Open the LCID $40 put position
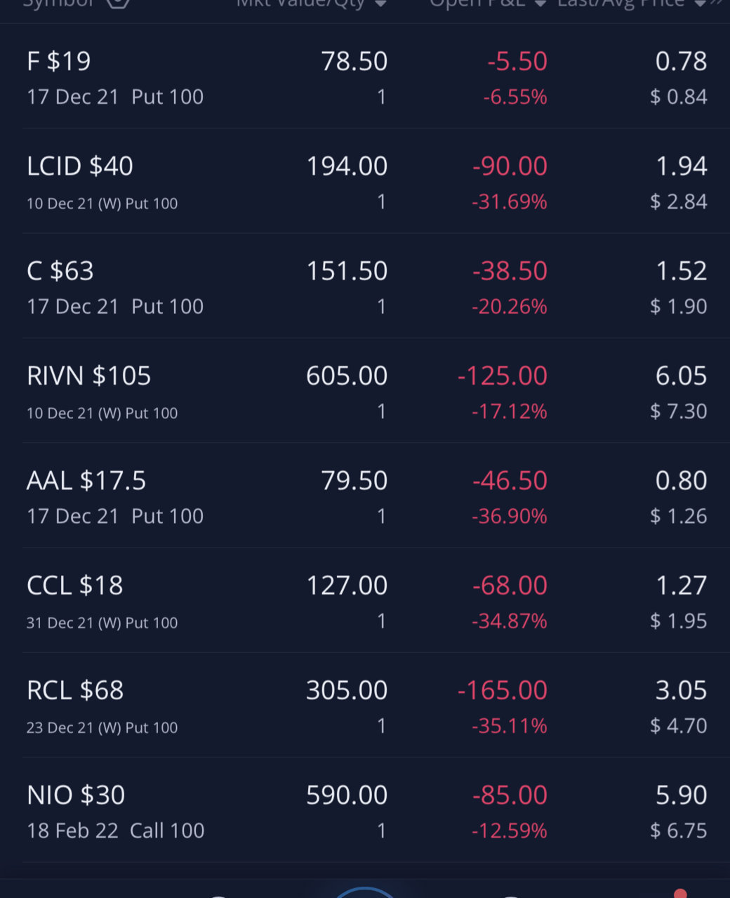Screen dimensions: 730x898 click(365, 181)
